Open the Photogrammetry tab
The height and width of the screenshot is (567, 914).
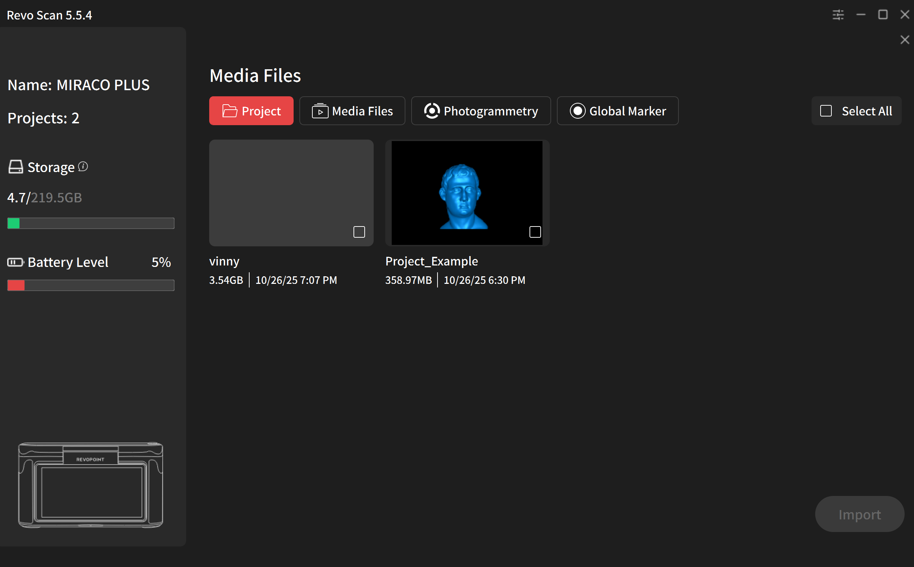tap(480, 111)
